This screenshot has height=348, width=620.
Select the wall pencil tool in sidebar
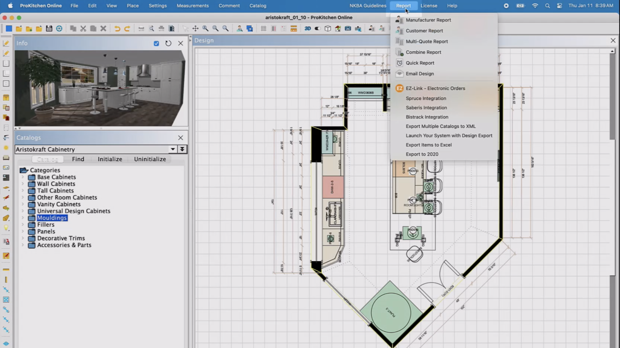6,43
